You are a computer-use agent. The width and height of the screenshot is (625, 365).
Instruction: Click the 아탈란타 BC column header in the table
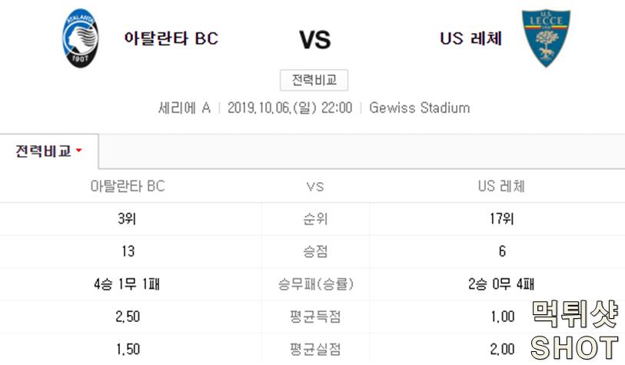click(x=128, y=186)
